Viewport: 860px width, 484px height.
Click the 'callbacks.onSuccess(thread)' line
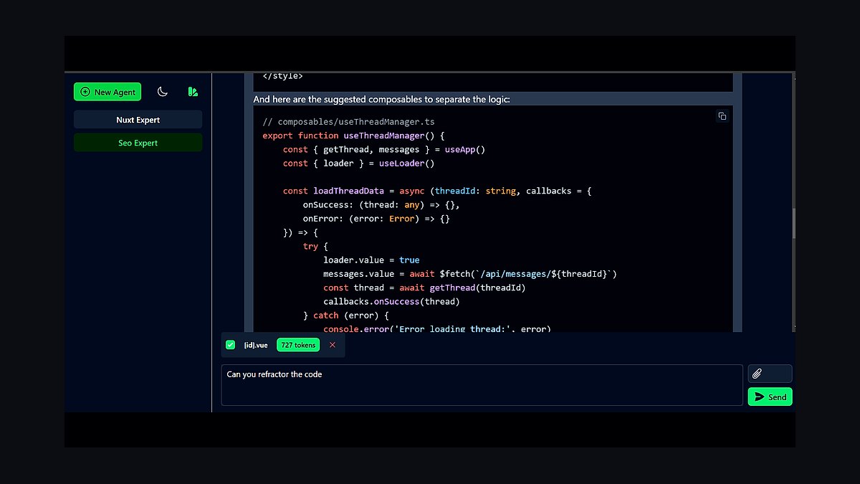(391, 302)
